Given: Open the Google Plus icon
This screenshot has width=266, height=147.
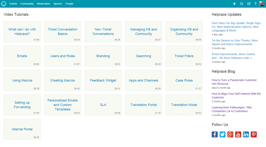Looking at the screenshot, I should coord(230,135).
